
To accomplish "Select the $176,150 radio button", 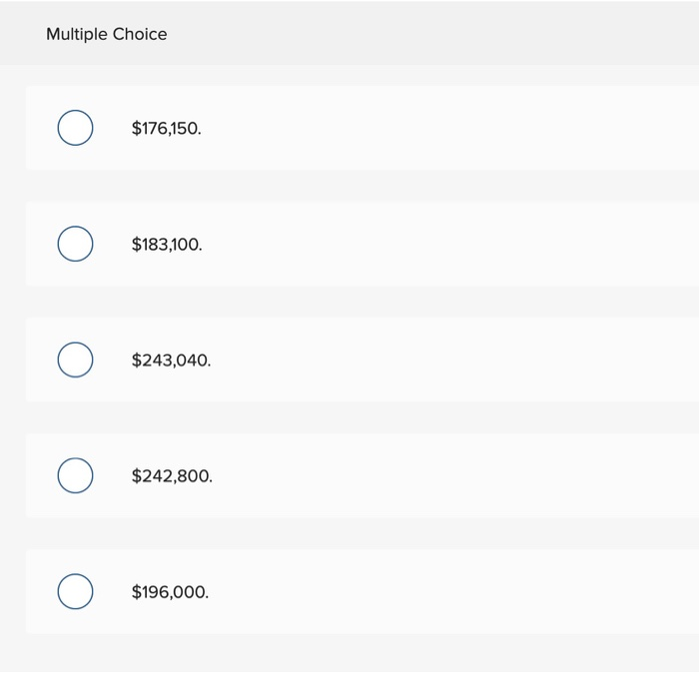I will [x=75, y=128].
